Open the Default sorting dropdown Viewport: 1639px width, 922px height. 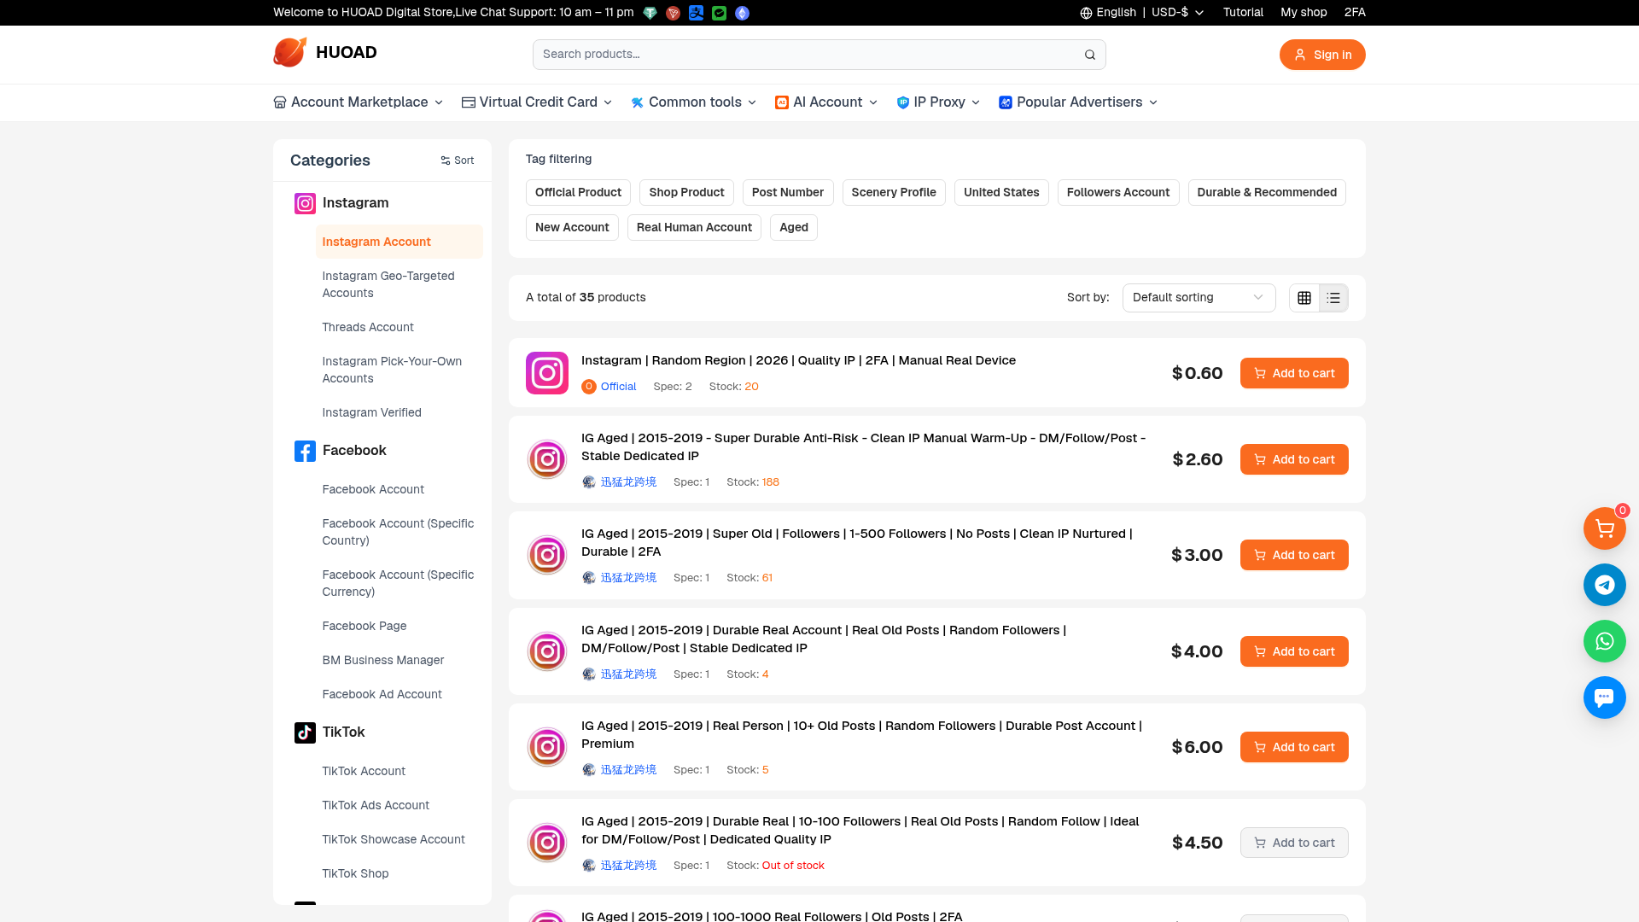(1199, 298)
